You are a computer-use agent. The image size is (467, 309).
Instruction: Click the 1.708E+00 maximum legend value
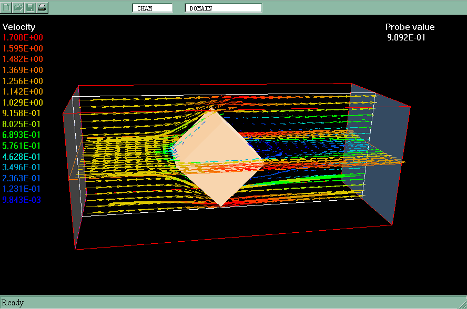tap(23, 38)
